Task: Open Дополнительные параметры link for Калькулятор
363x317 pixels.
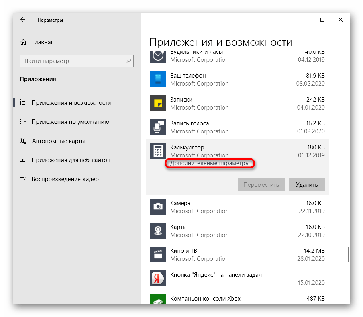Action: pos(210,163)
